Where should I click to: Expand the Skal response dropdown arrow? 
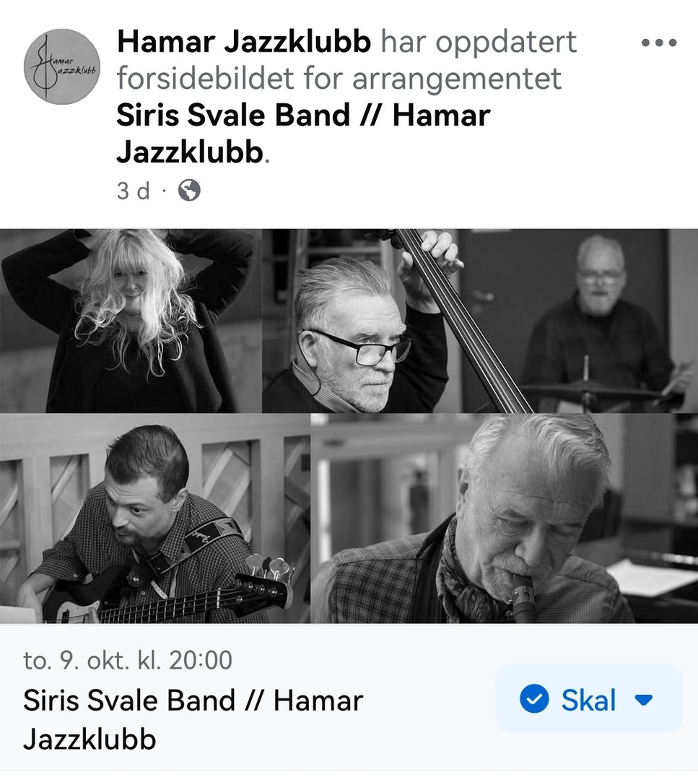tap(644, 699)
